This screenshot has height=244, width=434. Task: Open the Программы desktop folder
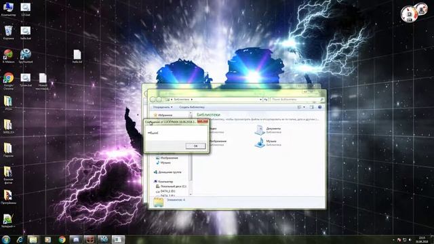(x=8, y=197)
